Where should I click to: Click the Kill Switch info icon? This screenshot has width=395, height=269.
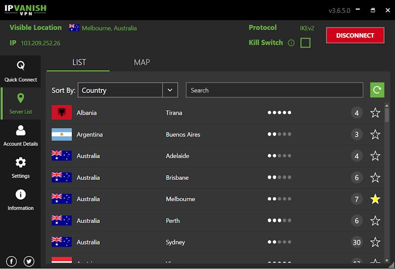click(291, 43)
